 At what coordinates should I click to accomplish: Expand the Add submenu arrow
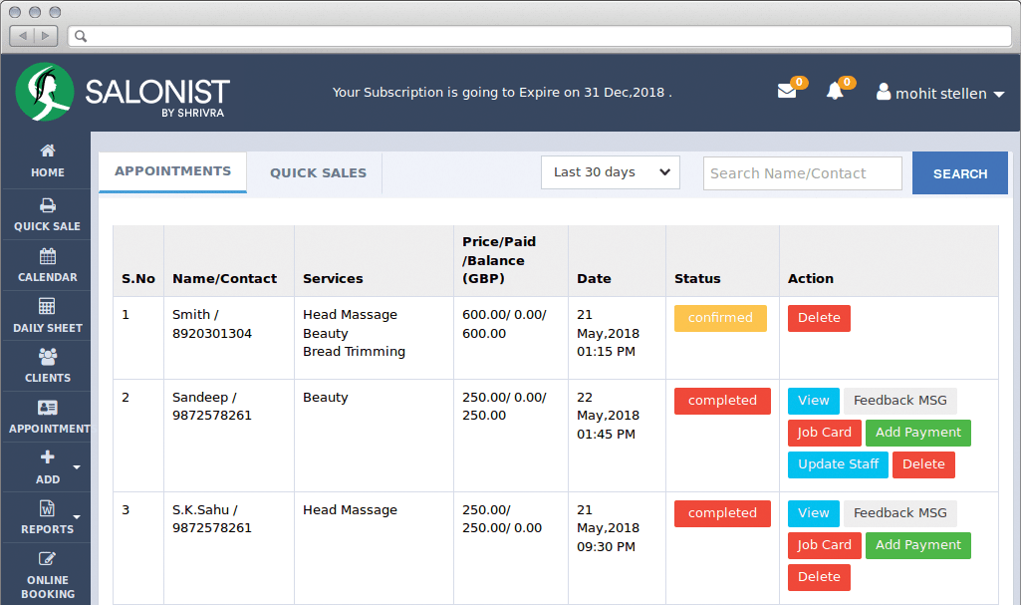pos(77,466)
